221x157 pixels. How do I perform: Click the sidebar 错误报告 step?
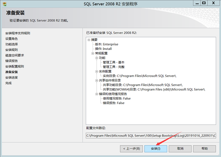[x=12, y=61]
